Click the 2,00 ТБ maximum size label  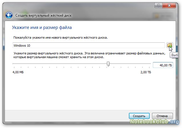tap(146, 72)
